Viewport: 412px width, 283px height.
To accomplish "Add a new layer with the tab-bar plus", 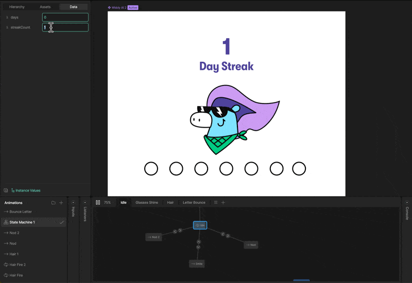I will (x=223, y=202).
